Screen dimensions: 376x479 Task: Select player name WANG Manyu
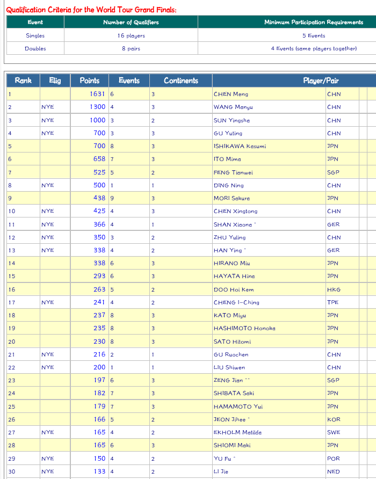[x=233, y=107]
